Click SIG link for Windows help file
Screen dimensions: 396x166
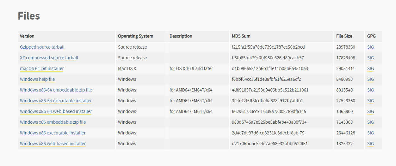pos(370,79)
